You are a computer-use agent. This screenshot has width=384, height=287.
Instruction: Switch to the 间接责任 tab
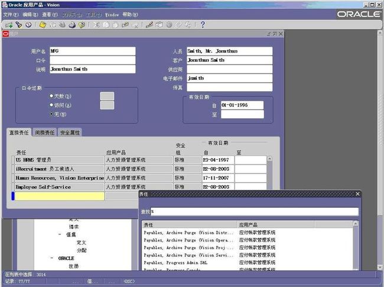click(44, 133)
